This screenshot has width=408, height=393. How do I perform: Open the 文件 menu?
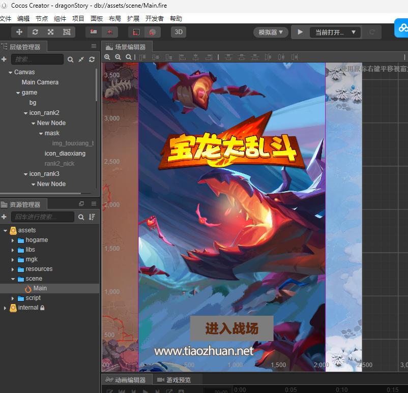coord(6,19)
